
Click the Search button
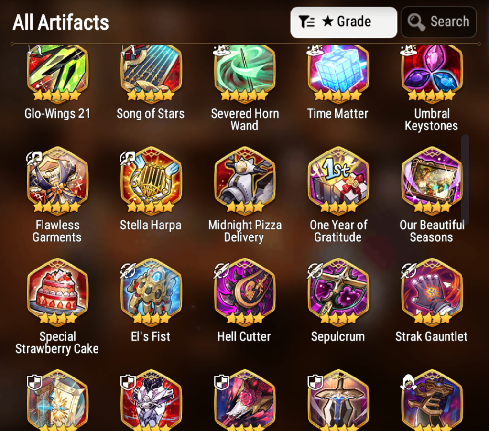coord(438,22)
